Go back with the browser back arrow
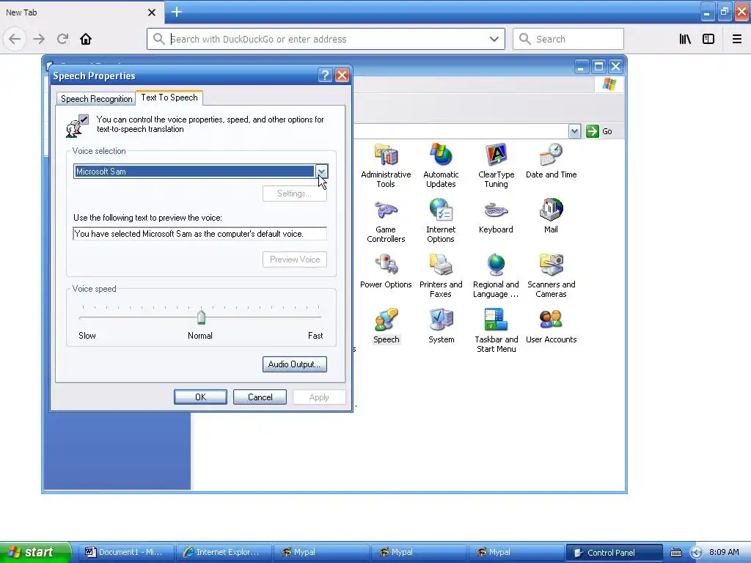Image resolution: width=751 pixels, height=563 pixels. 15,39
